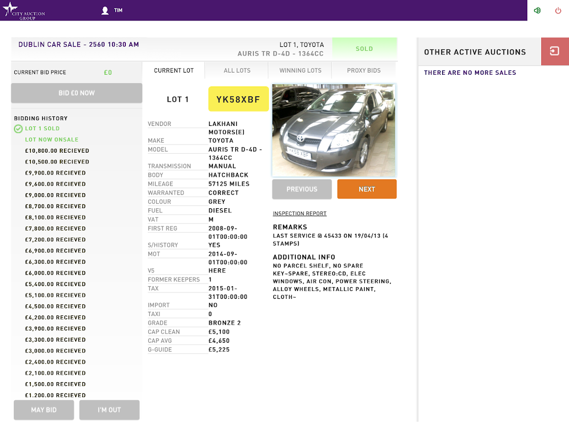
Task: Click the City Auction Group logo
Action: (24, 11)
